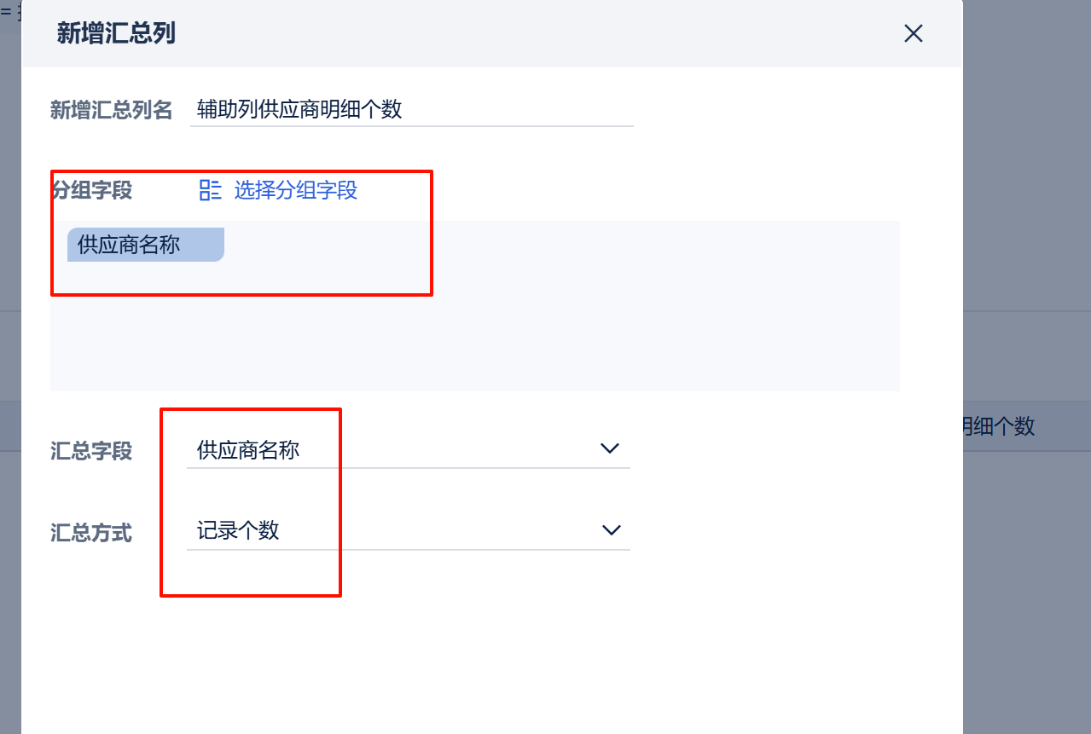
Task: Click the 汇总方式 field label
Action: tap(91, 534)
